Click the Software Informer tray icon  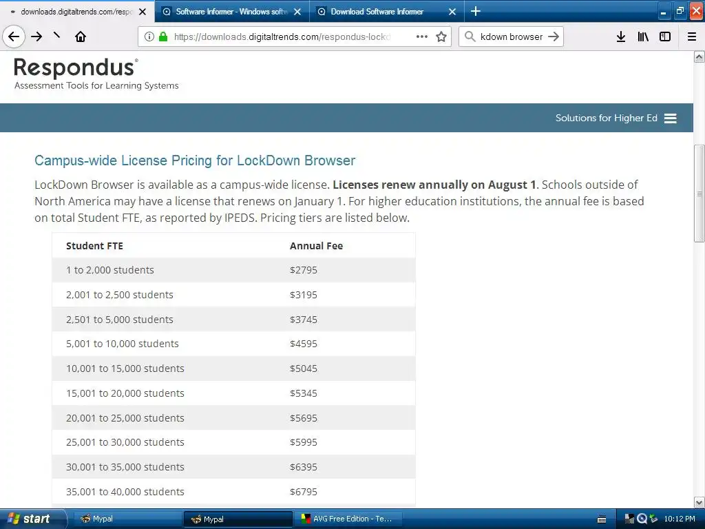642,519
